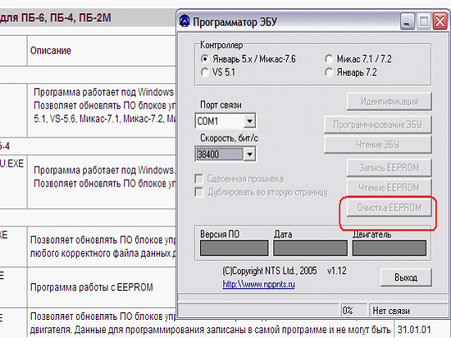Toggle Дублировать во вторую страницу checkbox
The height and width of the screenshot is (349, 451).
[x=198, y=192]
